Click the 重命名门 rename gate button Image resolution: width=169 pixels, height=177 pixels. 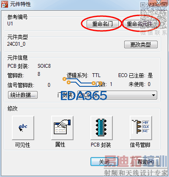click(x=102, y=24)
